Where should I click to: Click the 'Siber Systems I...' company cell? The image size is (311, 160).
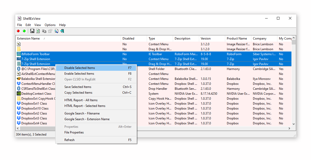point(264,54)
